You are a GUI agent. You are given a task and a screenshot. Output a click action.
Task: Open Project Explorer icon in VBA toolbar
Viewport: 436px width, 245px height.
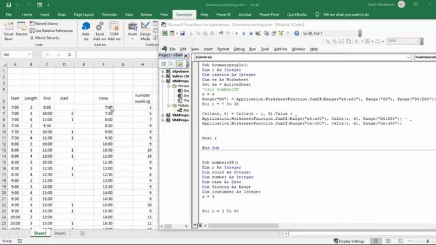(266, 33)
